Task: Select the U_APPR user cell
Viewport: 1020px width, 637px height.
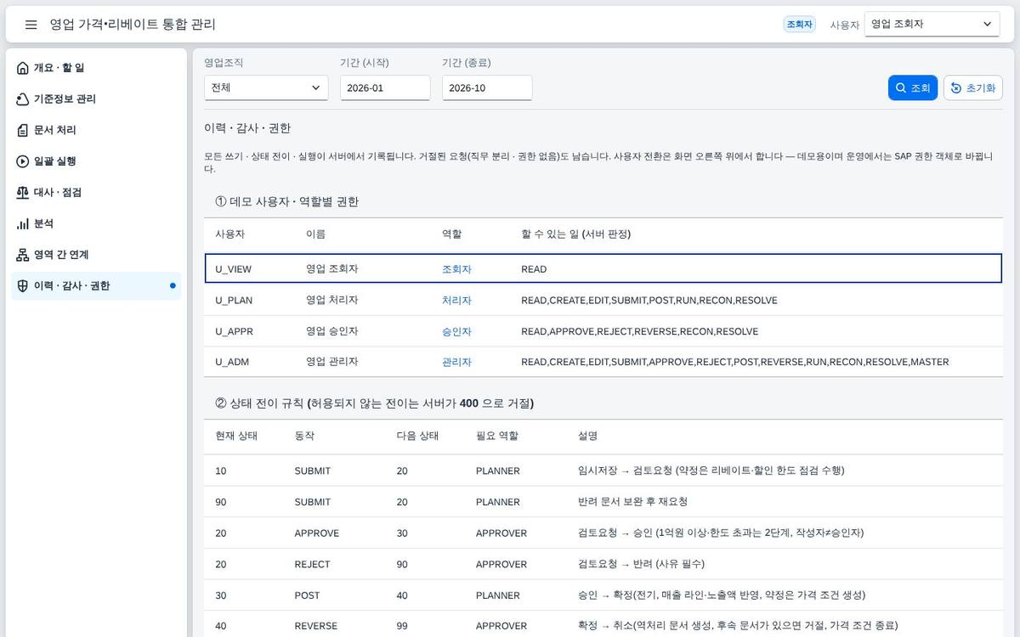Action: (x=234, y=331)
